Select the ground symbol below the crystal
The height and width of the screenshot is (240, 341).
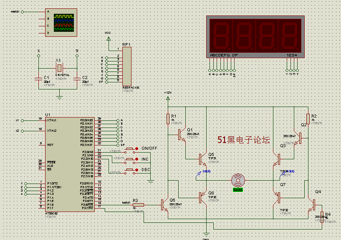(x=59, y=97)
